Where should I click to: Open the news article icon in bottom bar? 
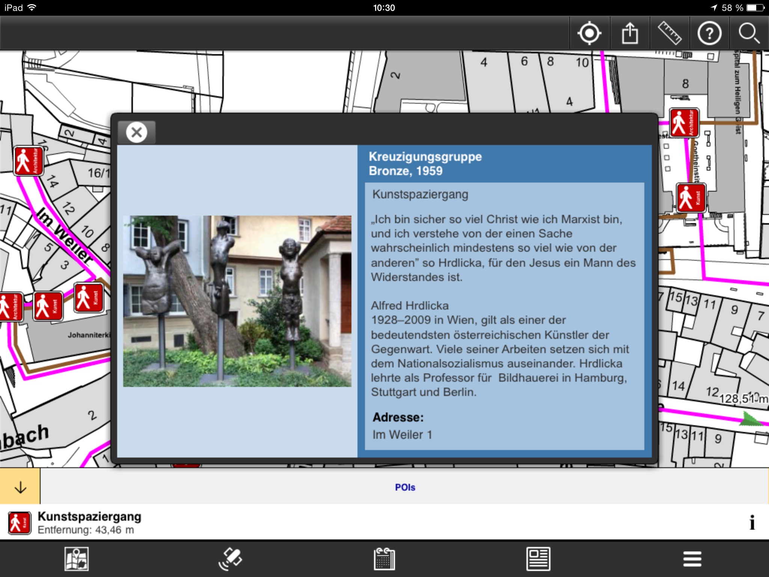point(538,559)
